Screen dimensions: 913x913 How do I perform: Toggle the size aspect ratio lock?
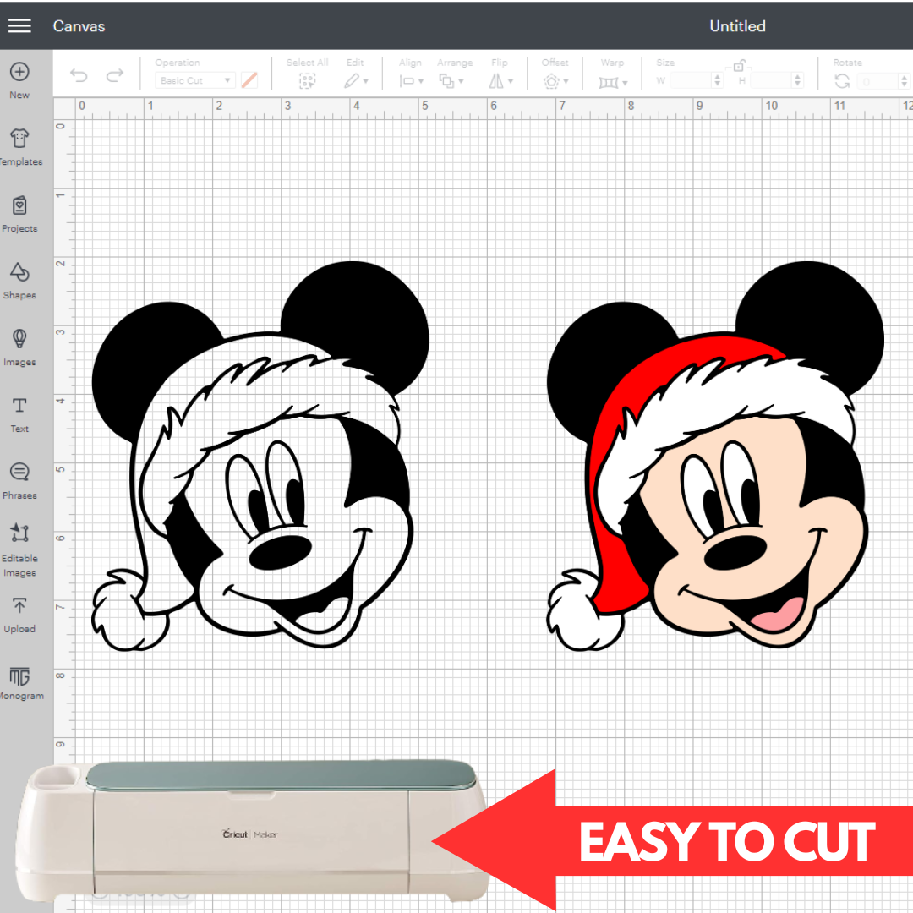(x=739, y=64)
